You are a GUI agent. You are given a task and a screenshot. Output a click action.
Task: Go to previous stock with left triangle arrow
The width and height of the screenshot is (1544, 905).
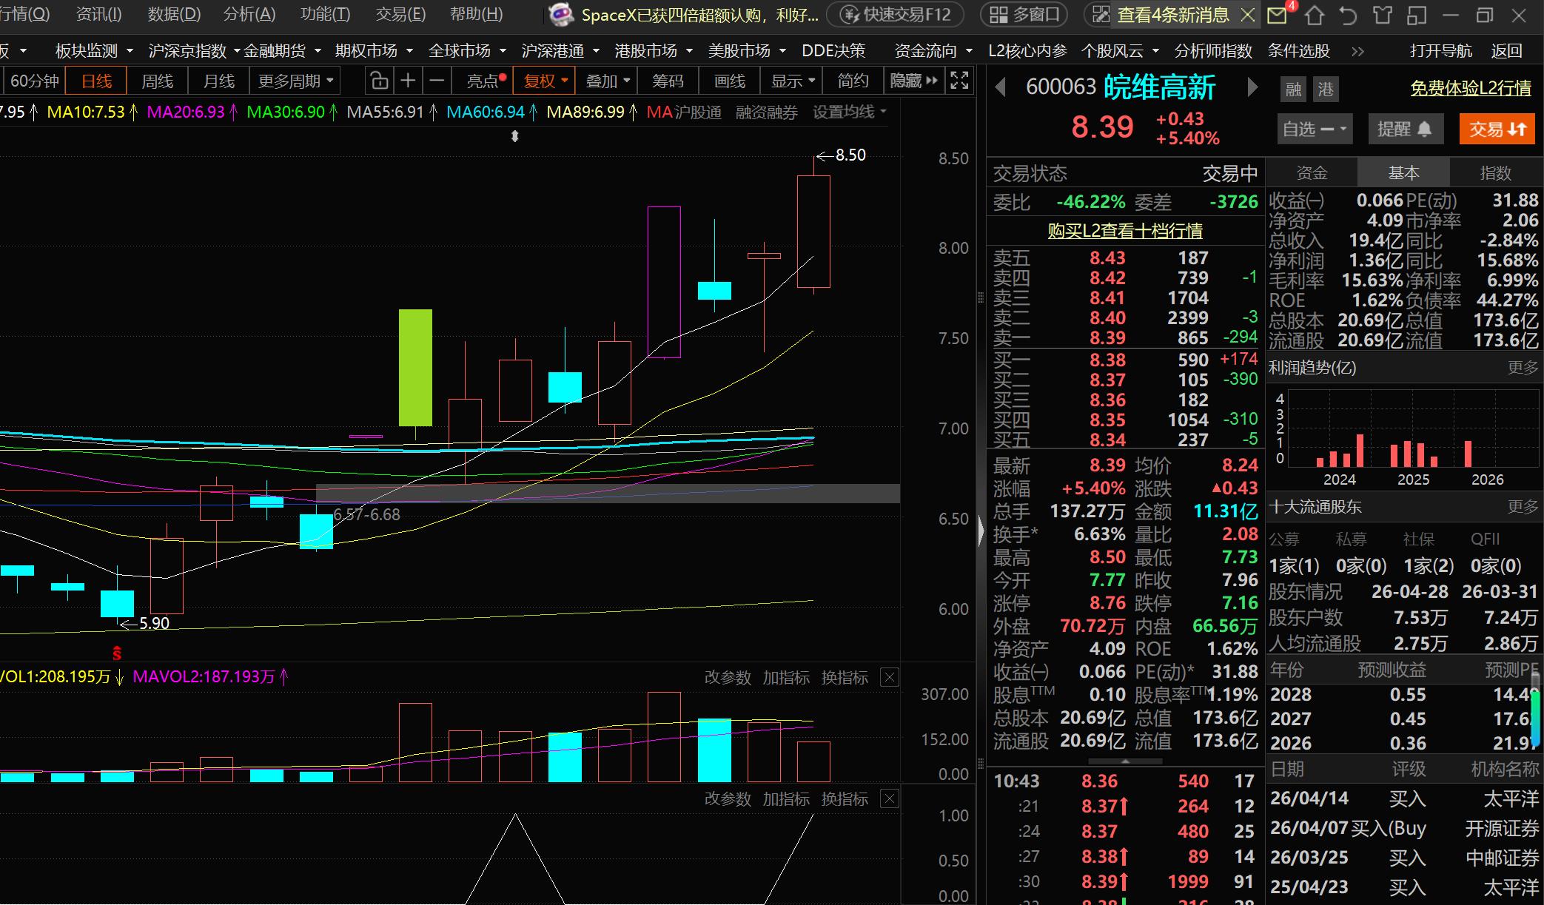pyautogui.click(x=1000, y=88)
